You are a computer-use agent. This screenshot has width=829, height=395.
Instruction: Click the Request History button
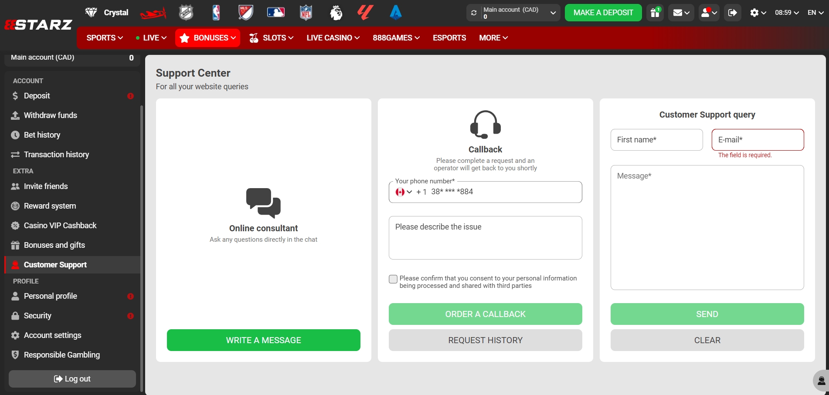(485, 340)
